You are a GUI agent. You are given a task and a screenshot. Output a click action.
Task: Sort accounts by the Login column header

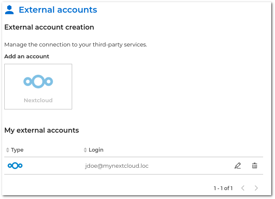click(96, 150)
